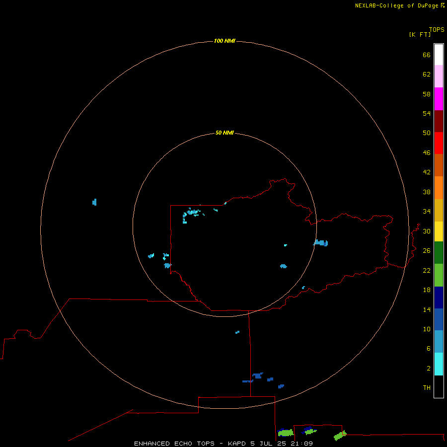Viewport: 447px width, 447px height.
Task: Click the legend value 30
Action: click(x=427, y=231)
